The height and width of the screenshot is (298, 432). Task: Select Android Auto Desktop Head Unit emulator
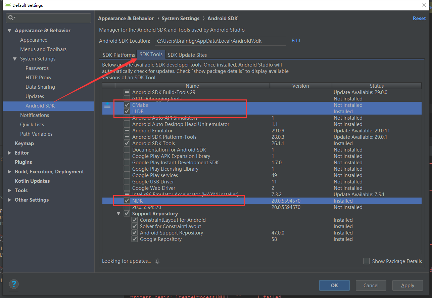point(262,124)
